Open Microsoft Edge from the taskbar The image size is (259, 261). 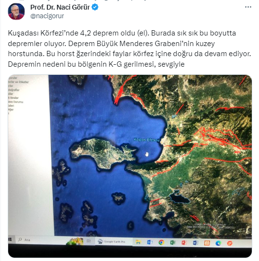pos(218,243)
